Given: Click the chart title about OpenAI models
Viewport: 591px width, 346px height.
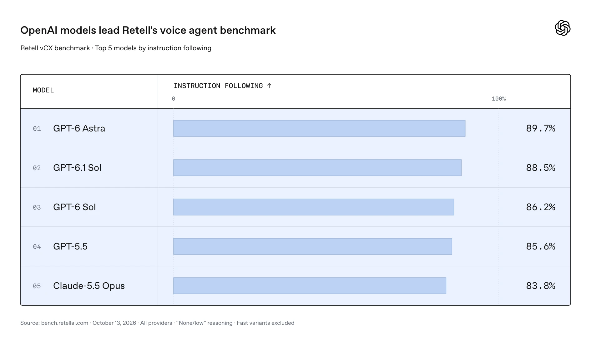Looking at the screenshot, I should pos(148,30).
